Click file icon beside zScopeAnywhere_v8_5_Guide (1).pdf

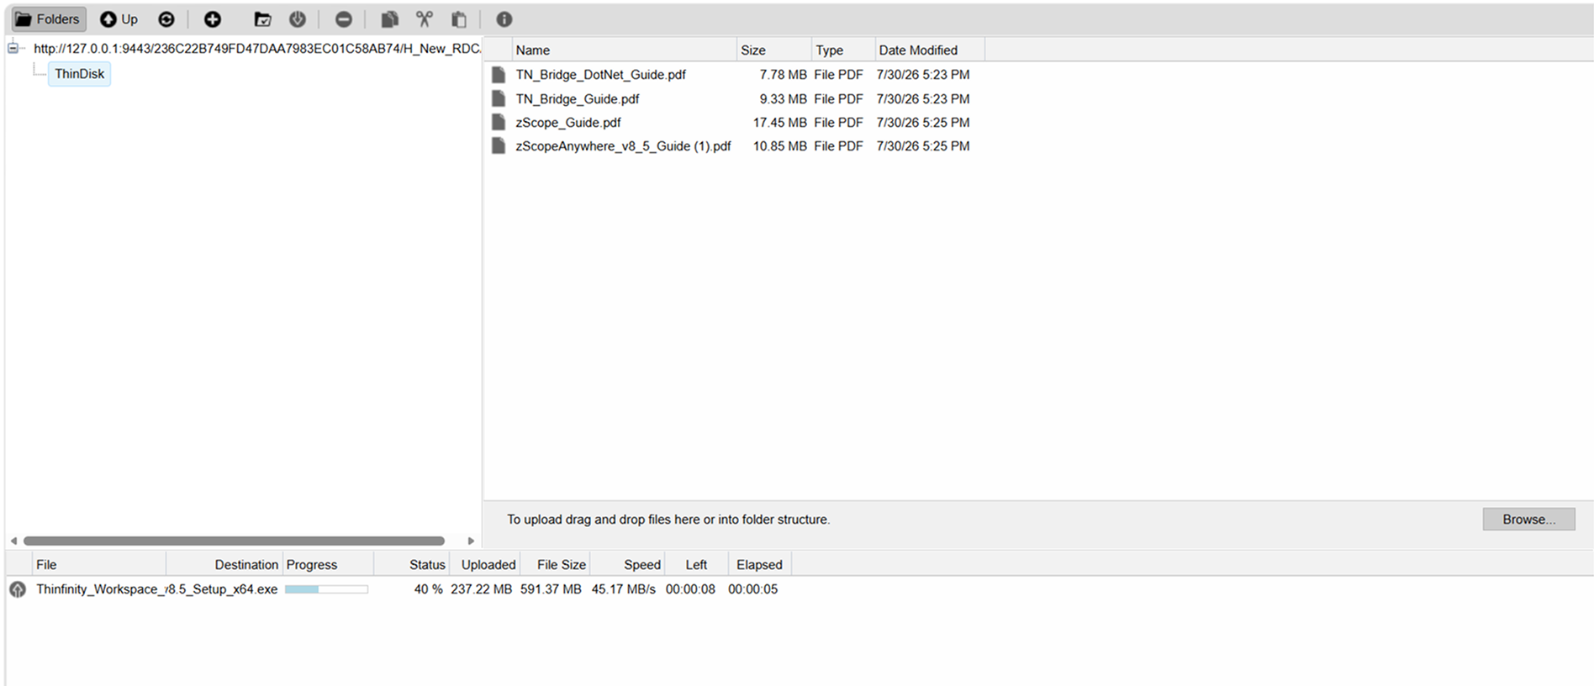pyautogui.click(x=499, y=146)
